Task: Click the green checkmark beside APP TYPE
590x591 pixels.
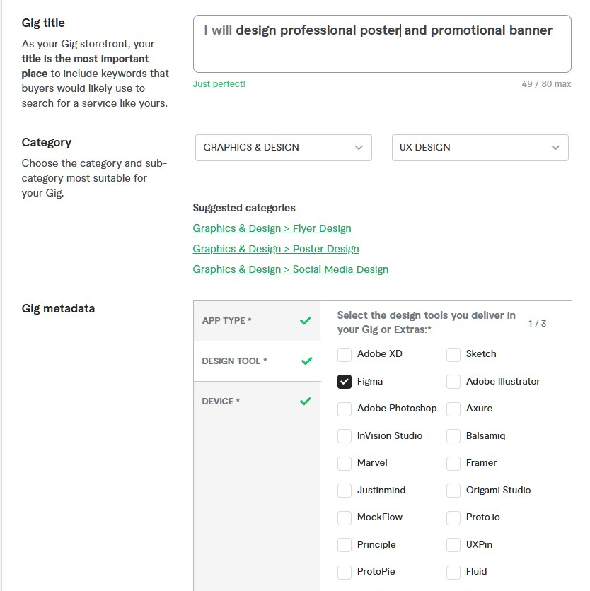Action: pos(305,320)
